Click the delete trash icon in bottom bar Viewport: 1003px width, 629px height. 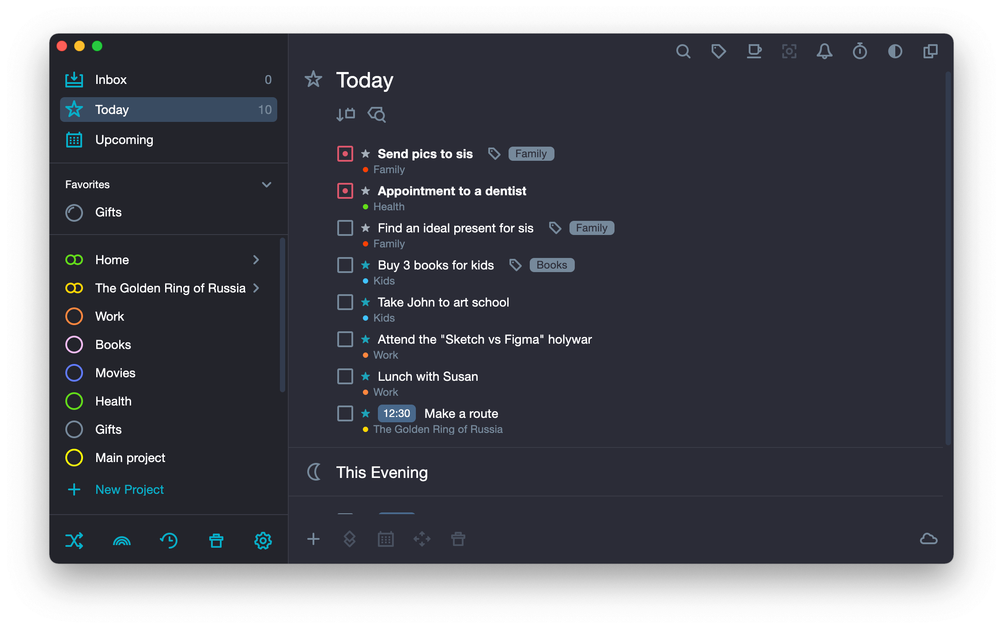pos(458,539)
